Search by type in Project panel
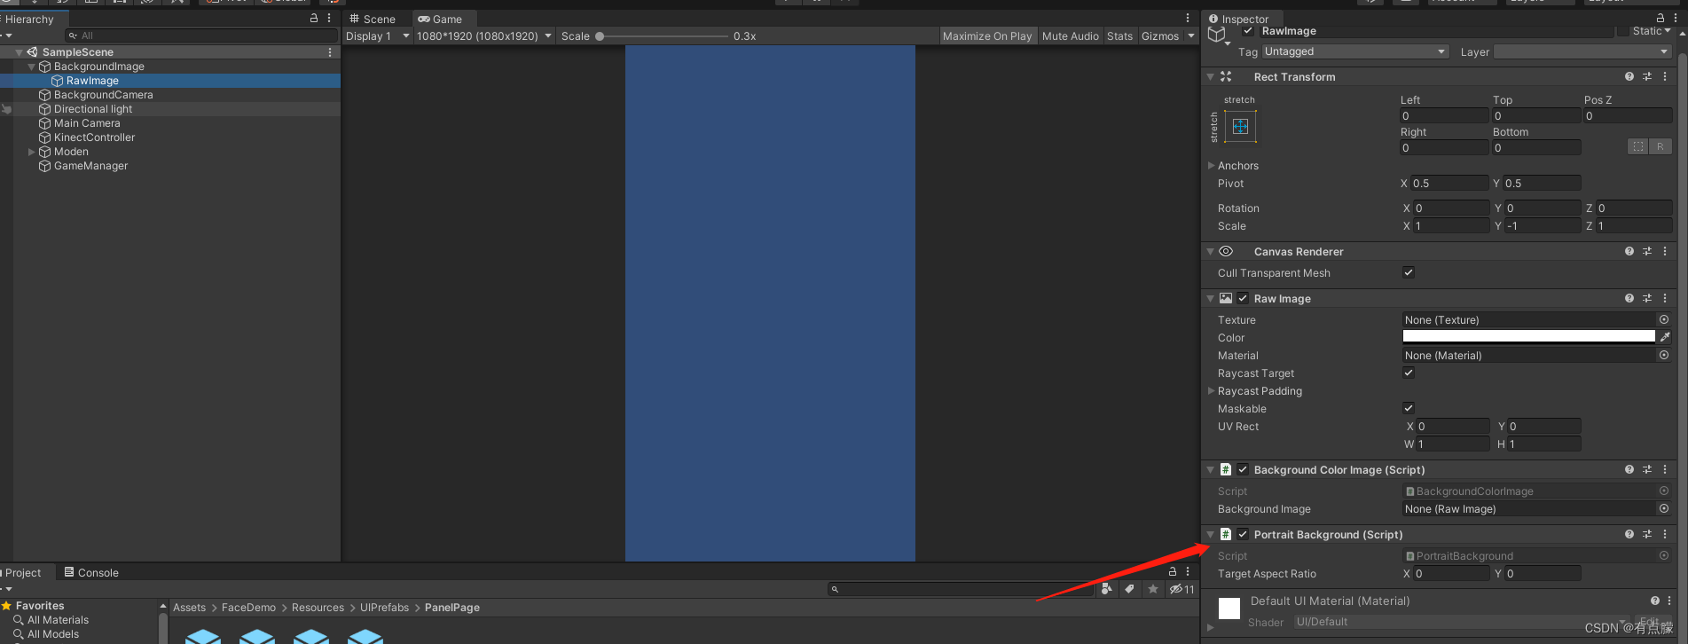This screenshot has width=1688, height=644. (x=1106, y=589)
